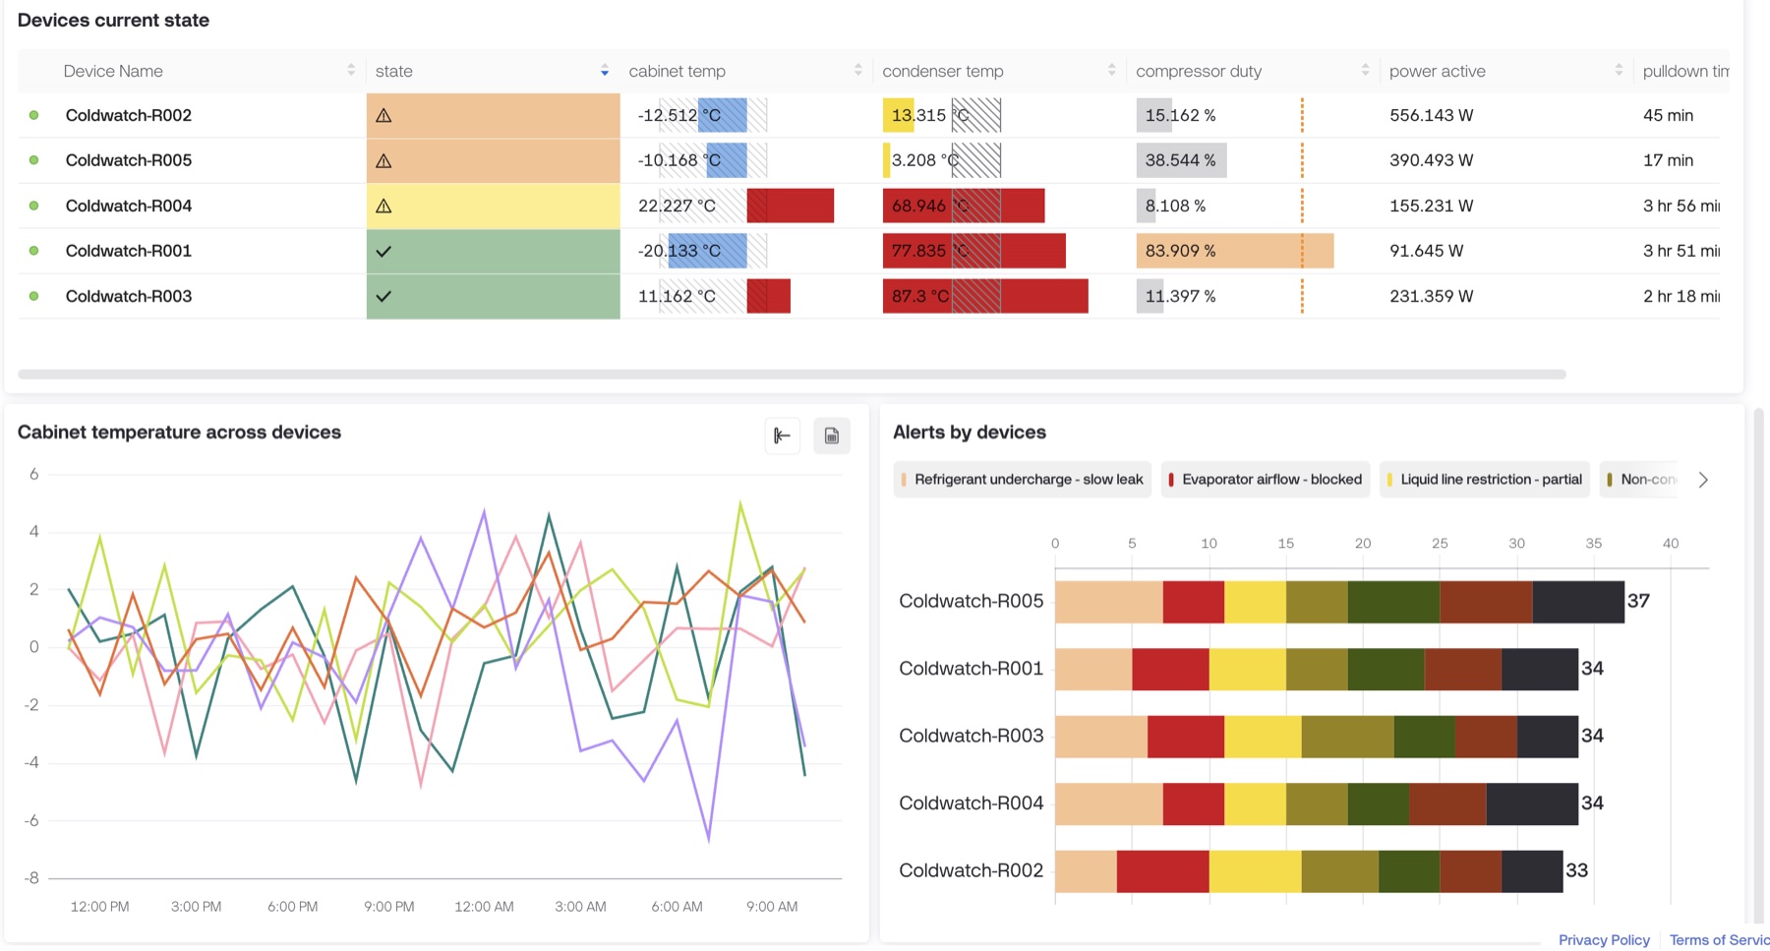This screenshot has height=951, width=1770.
Task: Click the warning icon in Coldwatch-R002 row
Action: [x=383, y=115]
